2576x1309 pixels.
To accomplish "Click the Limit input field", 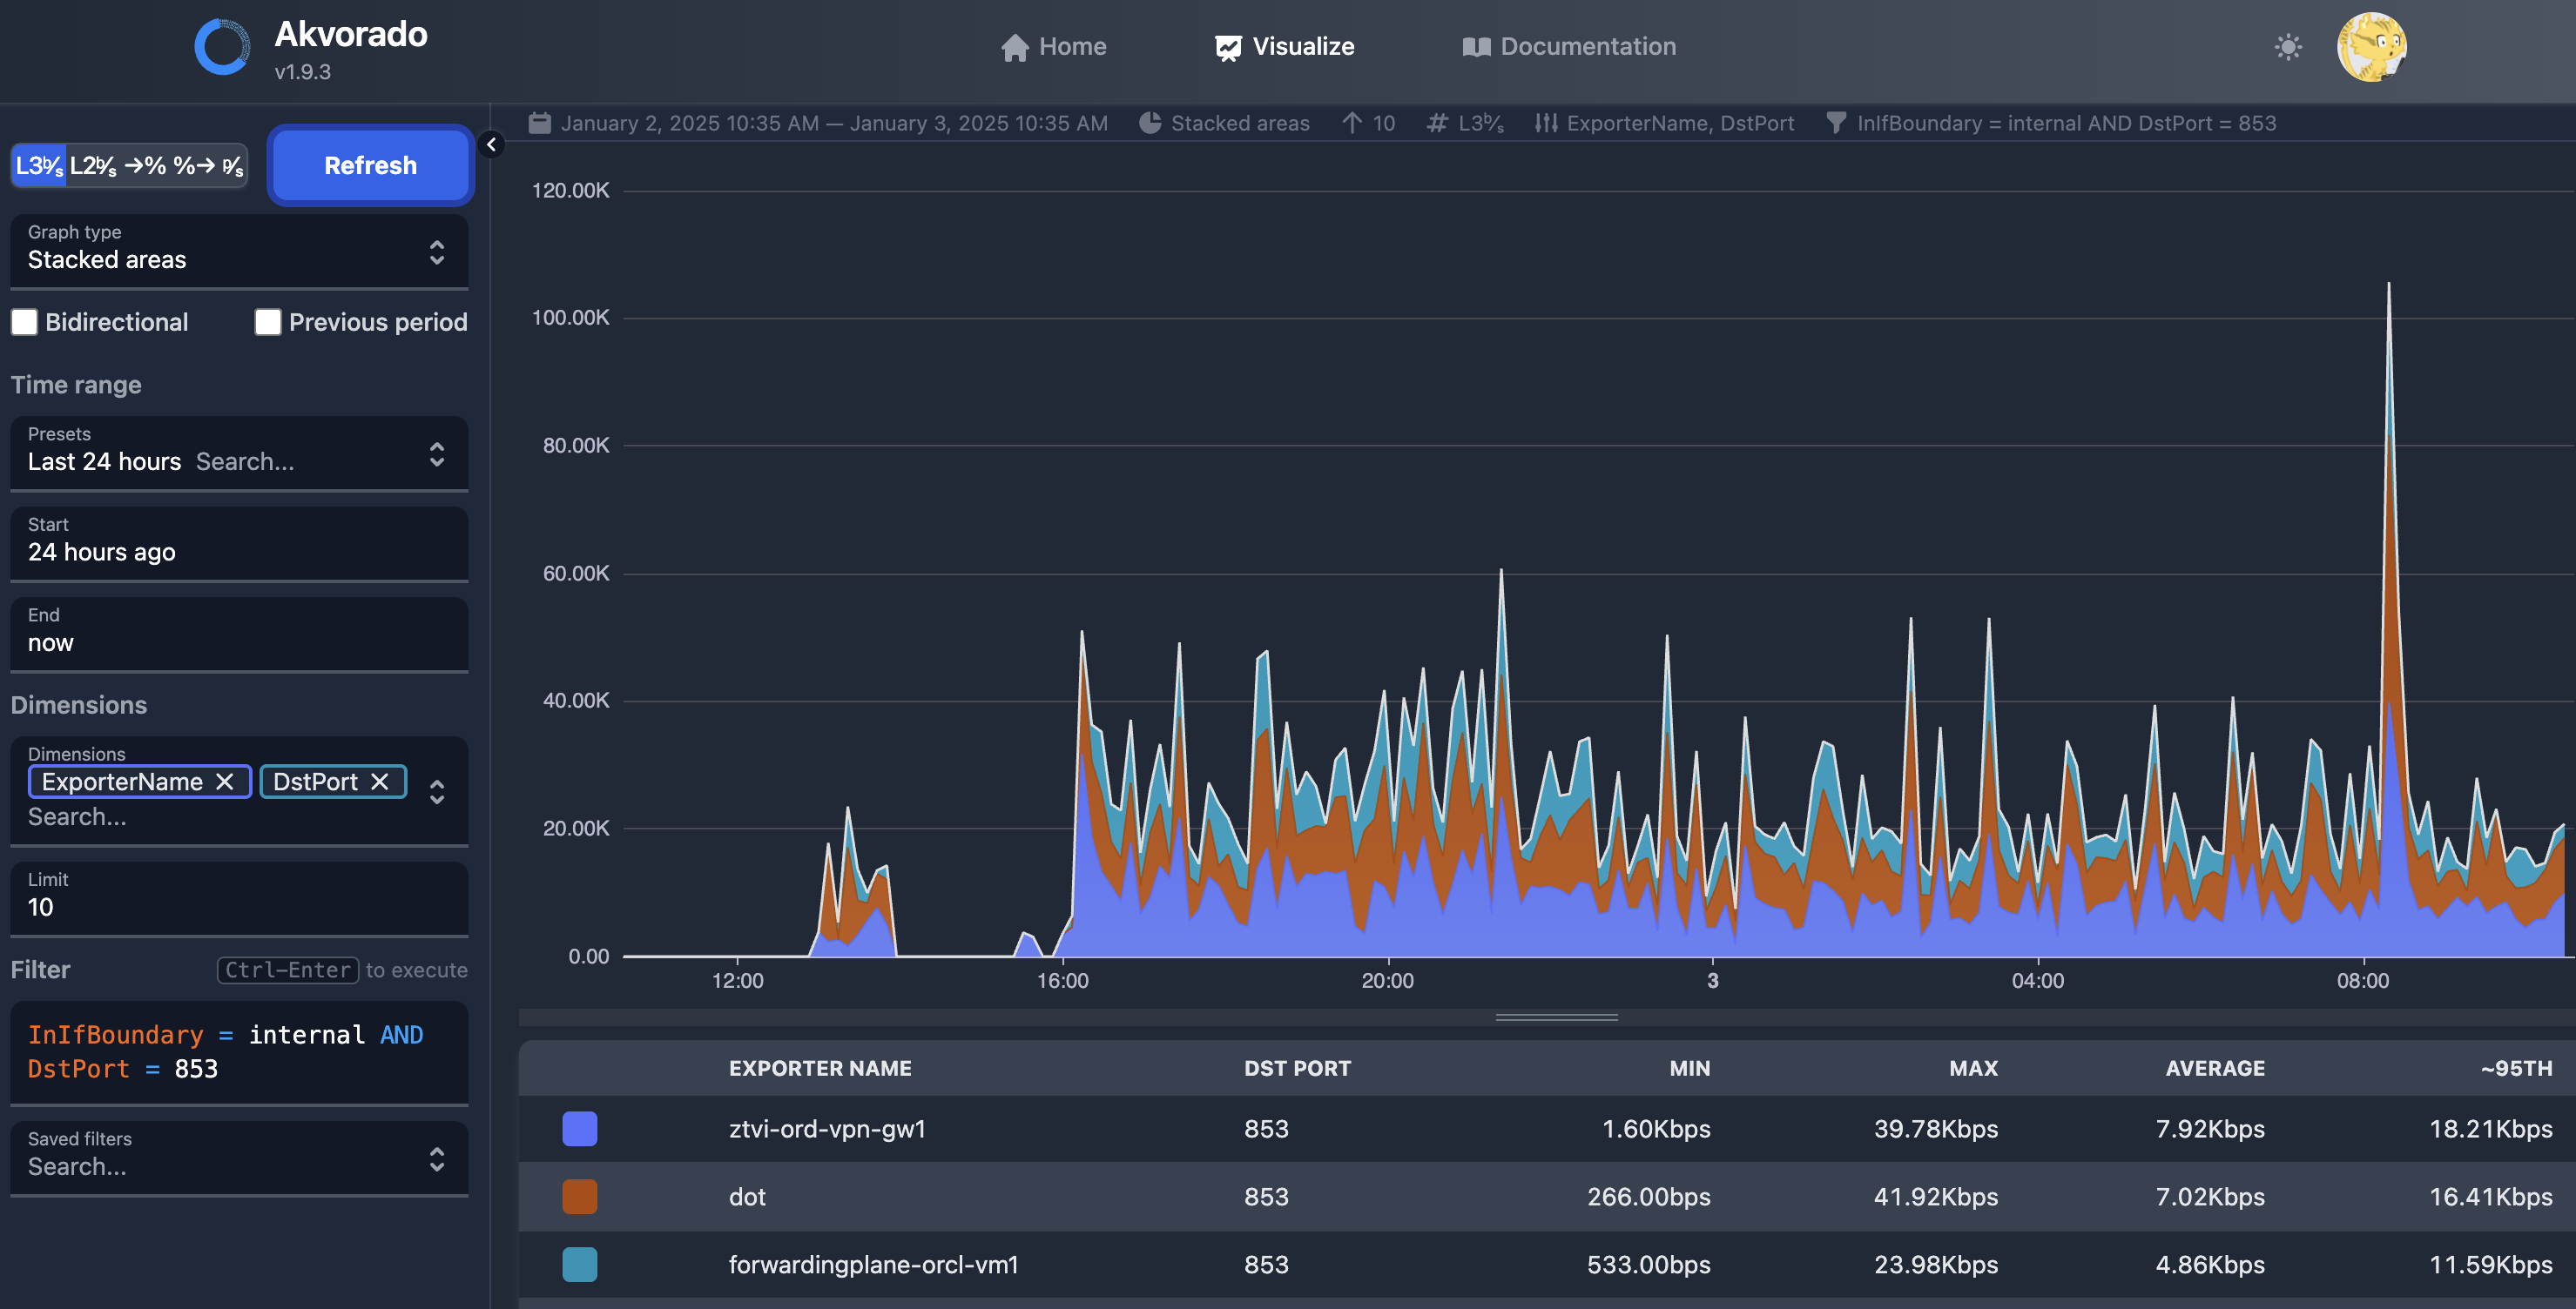I will pyautogui.click(x=239, y=898).
